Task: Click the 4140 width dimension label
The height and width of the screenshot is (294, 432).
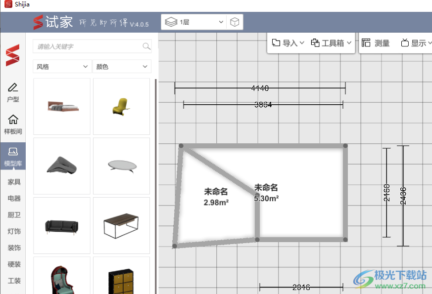Action: (x=260, y=88)
